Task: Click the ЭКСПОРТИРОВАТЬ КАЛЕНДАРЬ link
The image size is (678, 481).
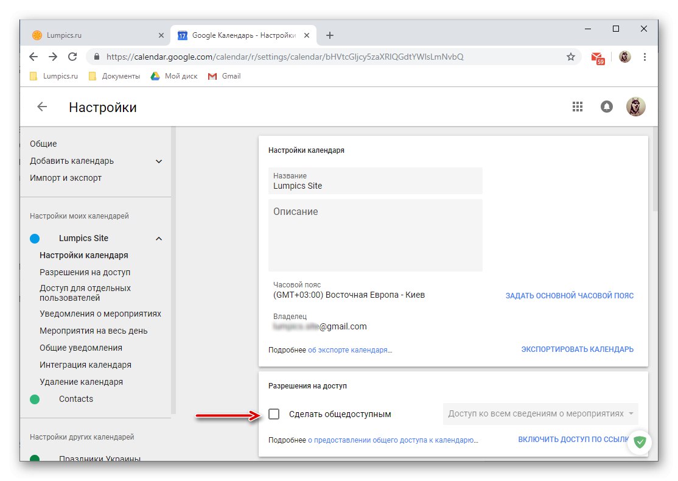Action: [x=577, y=349]
